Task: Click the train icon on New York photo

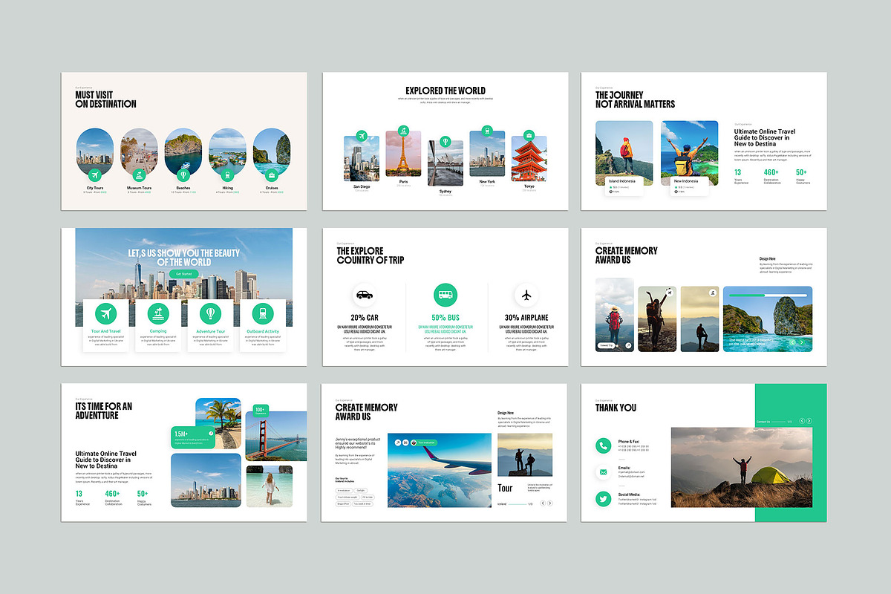Action: (x=487, y=131)
